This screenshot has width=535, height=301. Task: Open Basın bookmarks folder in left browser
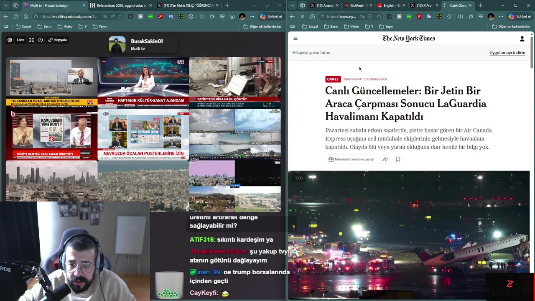click(x=45, y=26)
